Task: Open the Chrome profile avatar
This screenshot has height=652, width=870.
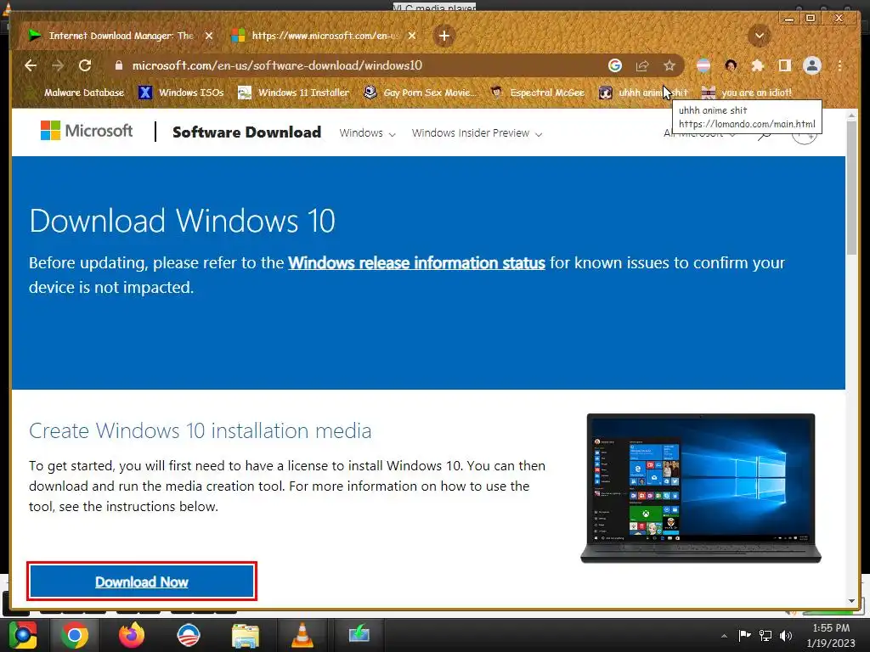Action: [811, 65]
